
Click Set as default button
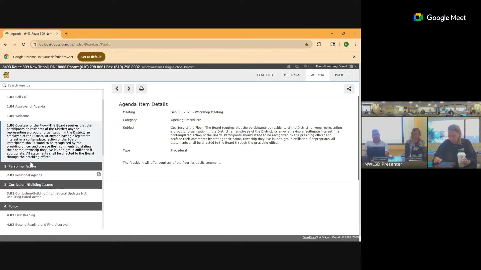click(91, 57)
